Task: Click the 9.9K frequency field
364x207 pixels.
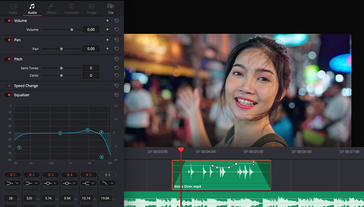Action: 68,198
